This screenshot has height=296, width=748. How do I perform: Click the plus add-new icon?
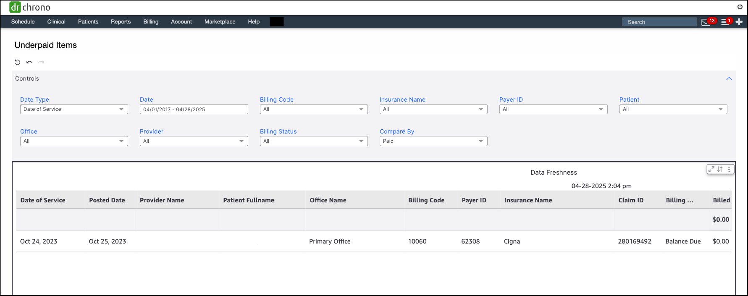tap(739, 22)
